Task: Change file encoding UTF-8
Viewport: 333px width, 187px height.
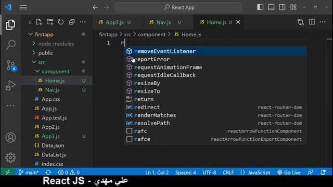Action: 209,172
